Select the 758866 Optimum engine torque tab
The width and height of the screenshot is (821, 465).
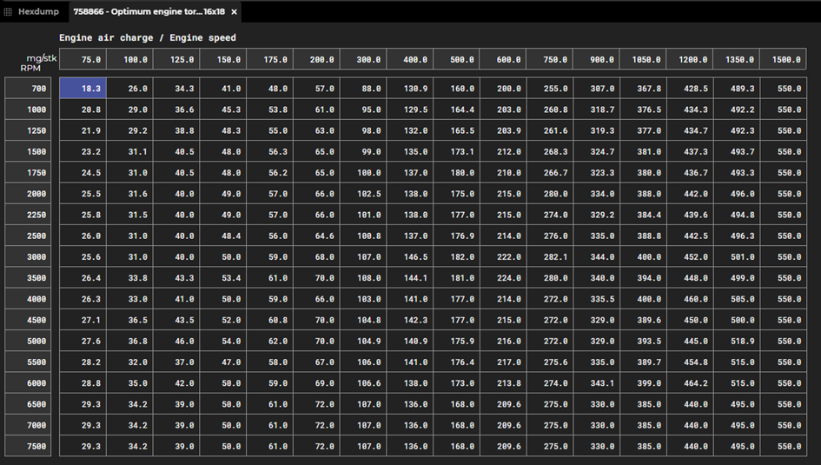coord(149,12)
